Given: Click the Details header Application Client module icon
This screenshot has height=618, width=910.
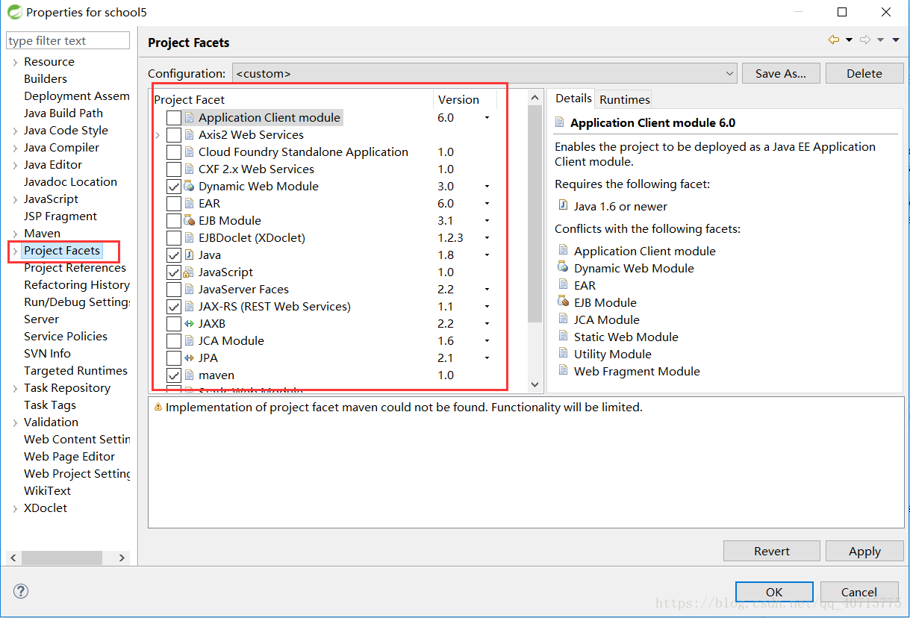Looking at the screenshot, I should tap(561, 122).
